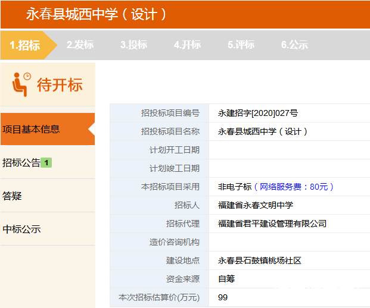Click the 招标代理 label

[x=183, y=224]
